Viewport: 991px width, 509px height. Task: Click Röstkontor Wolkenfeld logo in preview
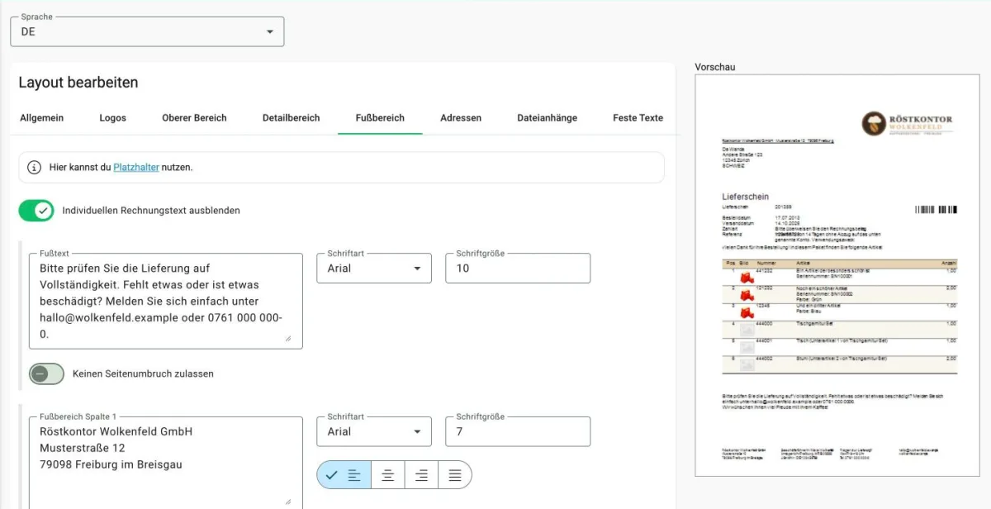point(907,124)
